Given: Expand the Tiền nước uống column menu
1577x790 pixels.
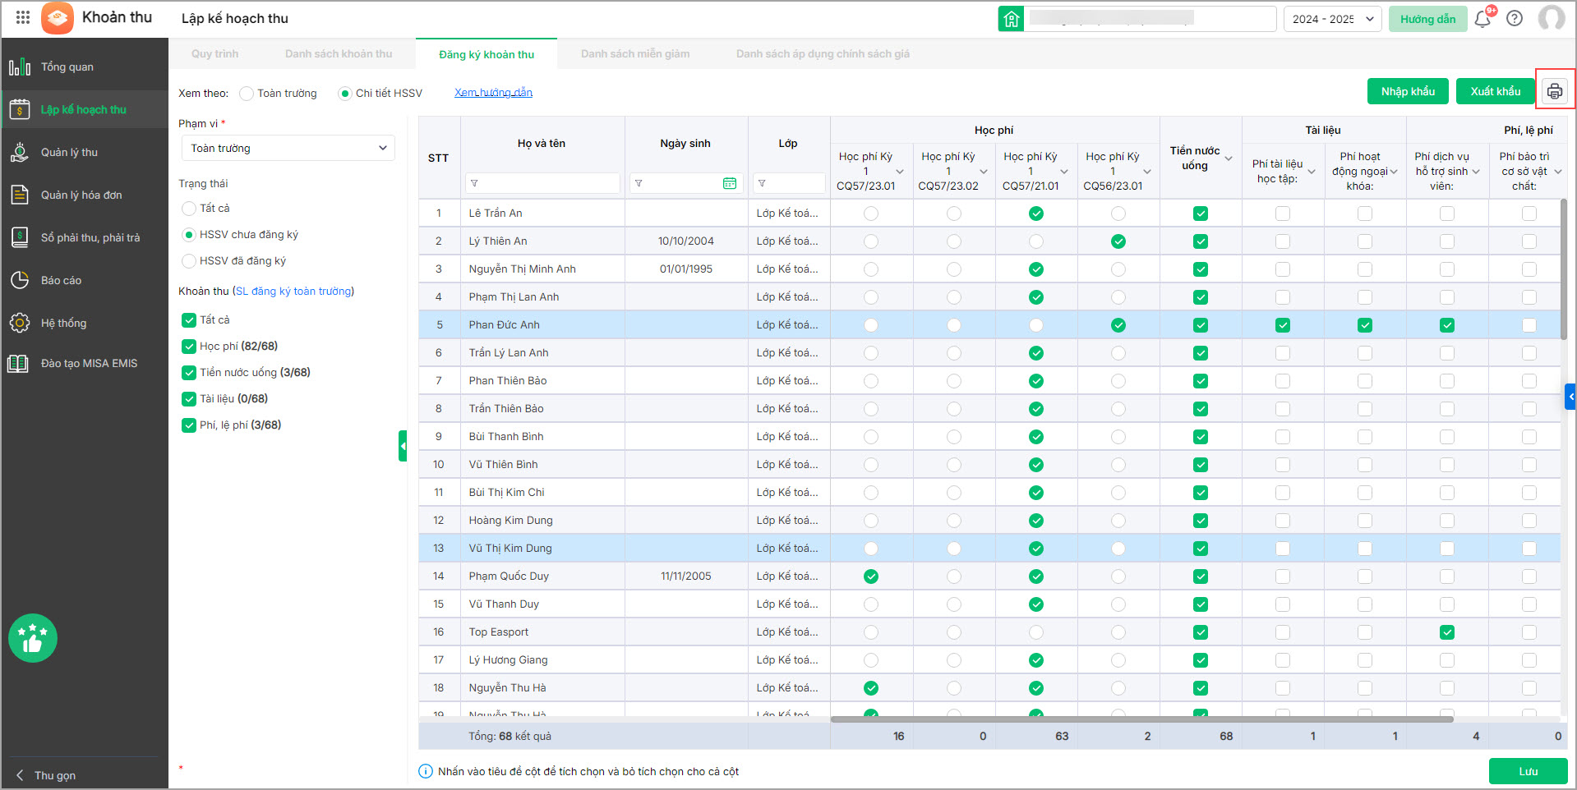Looking at the screenshot, I should pos(1229,158).
